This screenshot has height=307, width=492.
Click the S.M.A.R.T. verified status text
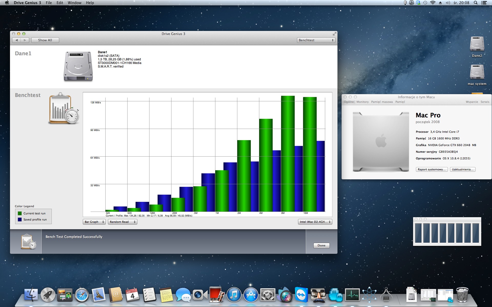(111, 67)
